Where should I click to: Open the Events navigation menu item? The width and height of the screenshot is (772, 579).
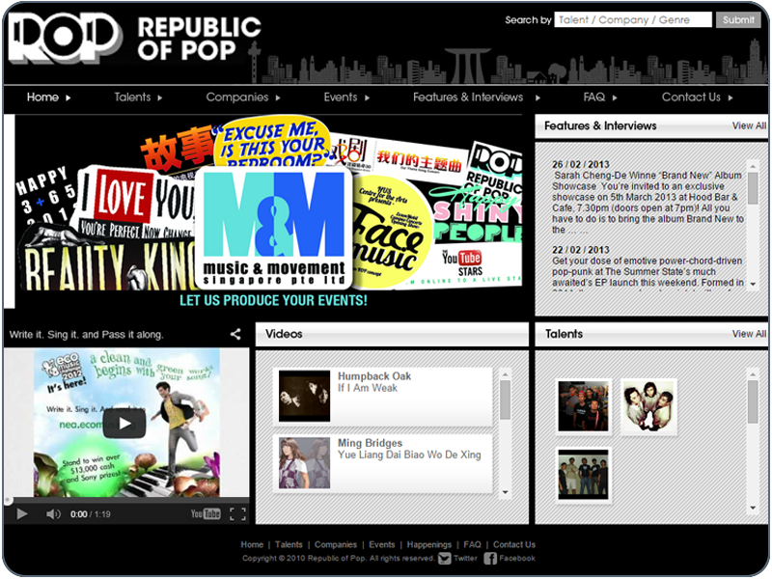click(341, 97)
